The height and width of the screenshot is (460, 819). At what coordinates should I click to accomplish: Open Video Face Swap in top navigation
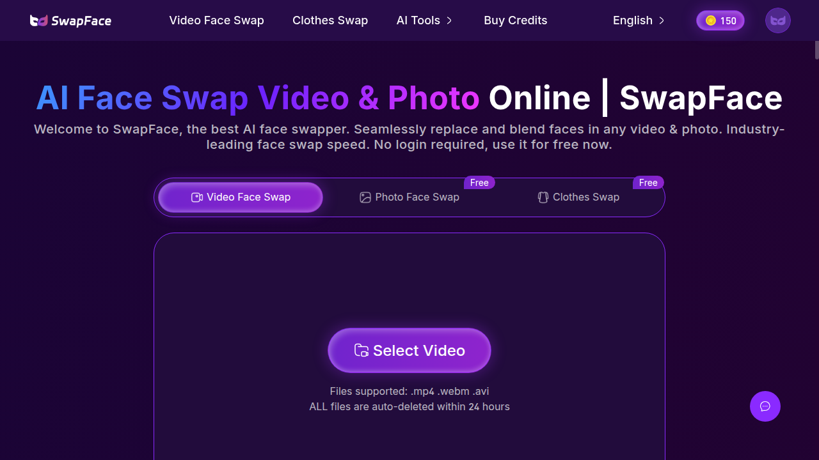coord(216,20)
